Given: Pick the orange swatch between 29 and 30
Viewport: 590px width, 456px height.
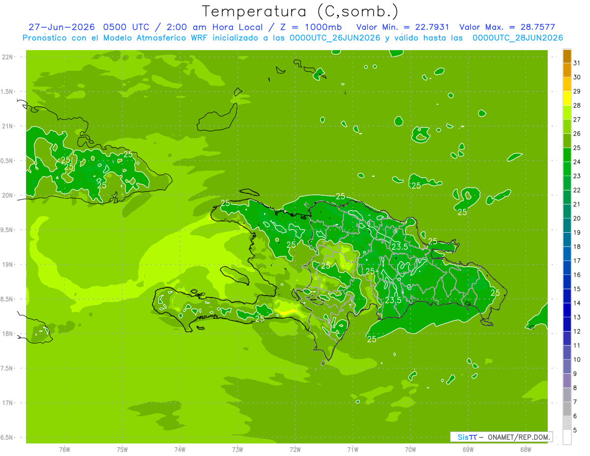Looking at the screenshot, I should click(567, 84).
